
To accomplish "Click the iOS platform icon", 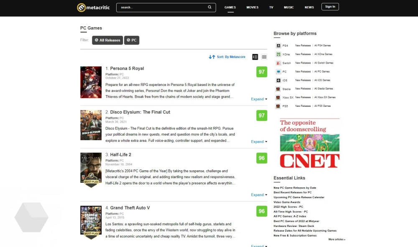I will click(278, 80).
